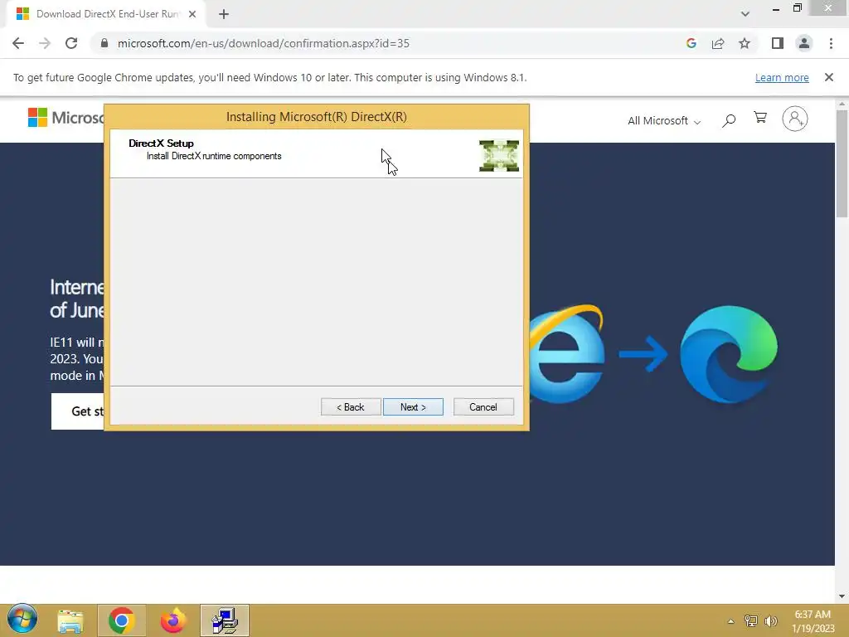Restore down the Chrome window

tap(798, 8)
